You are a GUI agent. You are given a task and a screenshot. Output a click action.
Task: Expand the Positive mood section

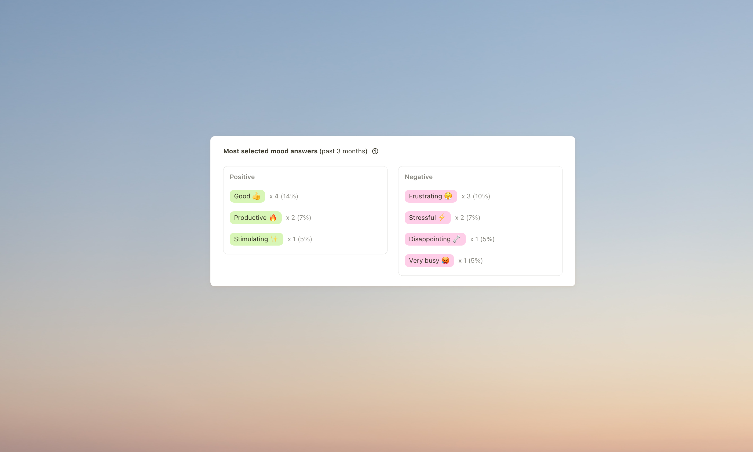tap(242, 176)
